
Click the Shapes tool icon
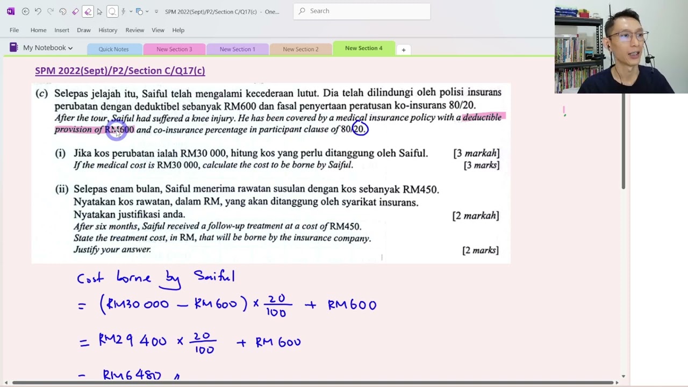(139, 11)
